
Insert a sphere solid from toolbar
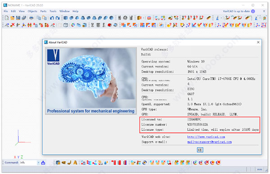point(112,18)
